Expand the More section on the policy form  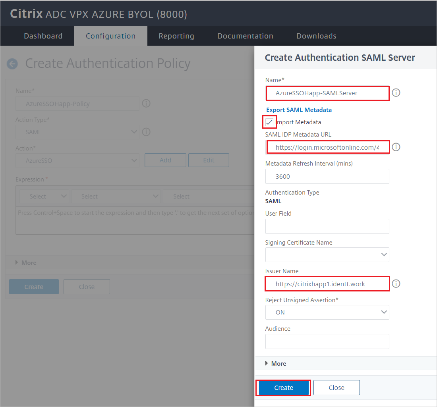tap(26, 262)
